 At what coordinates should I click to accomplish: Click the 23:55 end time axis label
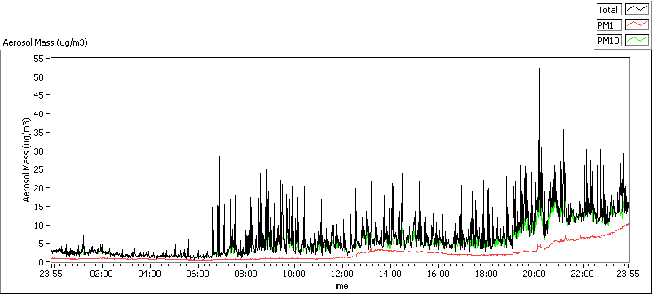coord(628,274)
